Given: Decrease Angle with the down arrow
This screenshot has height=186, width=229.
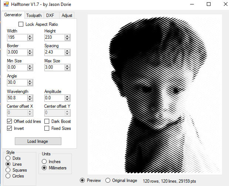Looking at the screenshot, I should click(30, 84).
